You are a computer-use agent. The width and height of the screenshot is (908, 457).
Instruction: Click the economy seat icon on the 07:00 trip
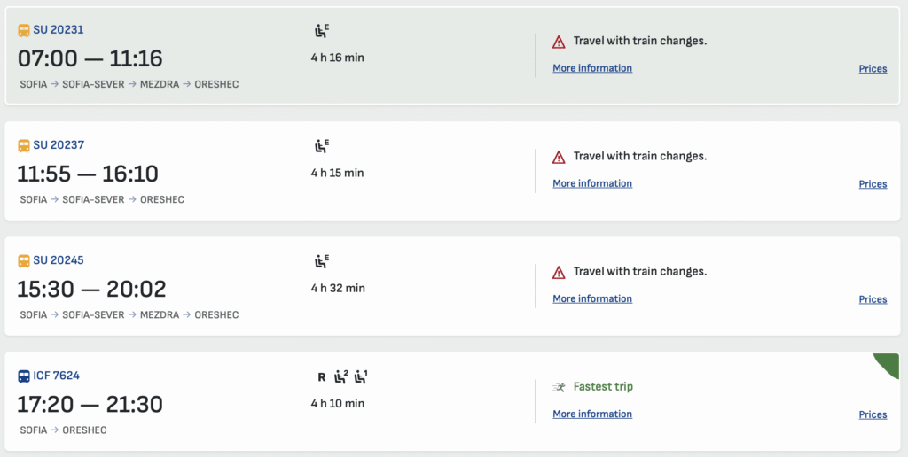(321, 31)
